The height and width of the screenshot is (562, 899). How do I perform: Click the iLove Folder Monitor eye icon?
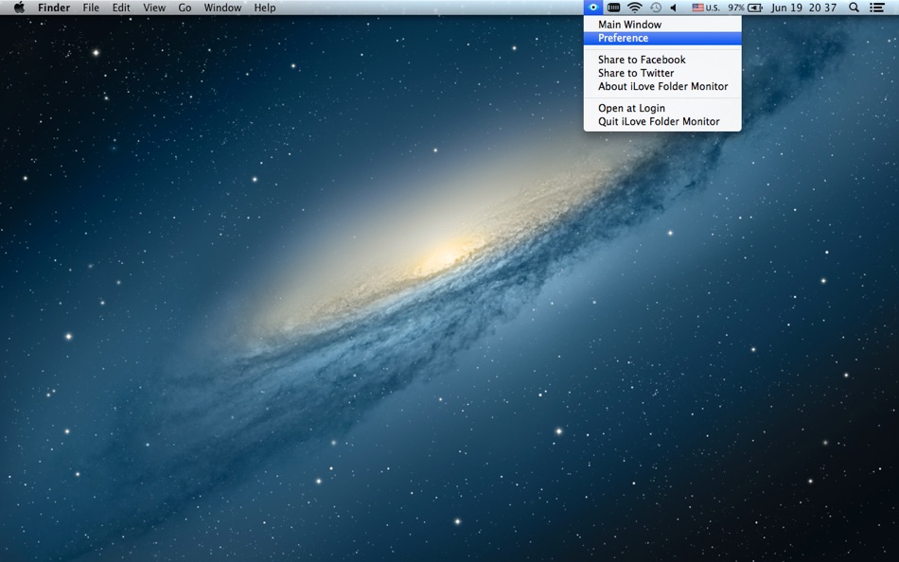tap(593, 8)
